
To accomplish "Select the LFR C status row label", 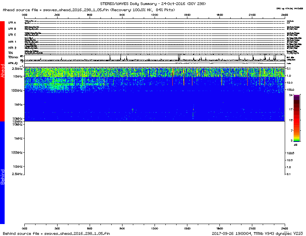I will tap(12, 35).
